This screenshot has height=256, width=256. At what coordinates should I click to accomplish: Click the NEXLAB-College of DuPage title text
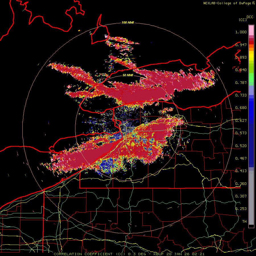[x=227, y=3]
